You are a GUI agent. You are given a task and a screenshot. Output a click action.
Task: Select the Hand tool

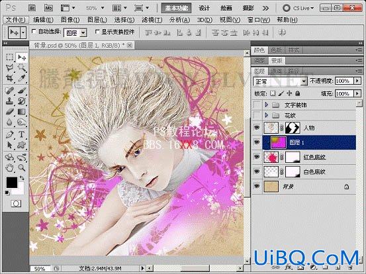coord(9,167)
